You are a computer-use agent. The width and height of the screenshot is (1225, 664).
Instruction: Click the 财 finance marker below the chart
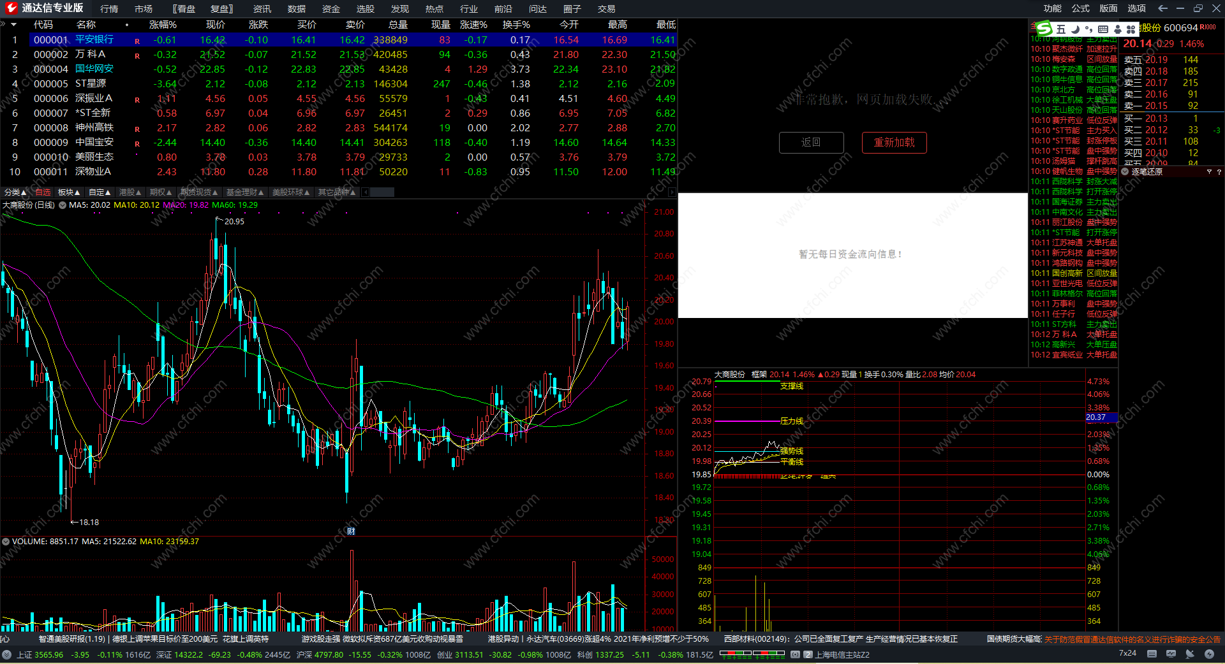(350, 531)
